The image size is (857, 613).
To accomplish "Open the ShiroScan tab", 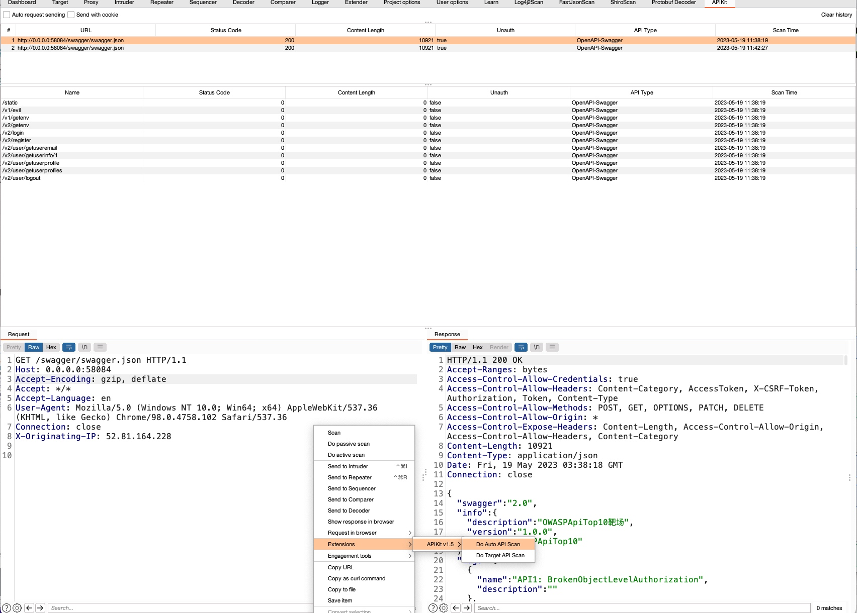I will pos(623,3).
